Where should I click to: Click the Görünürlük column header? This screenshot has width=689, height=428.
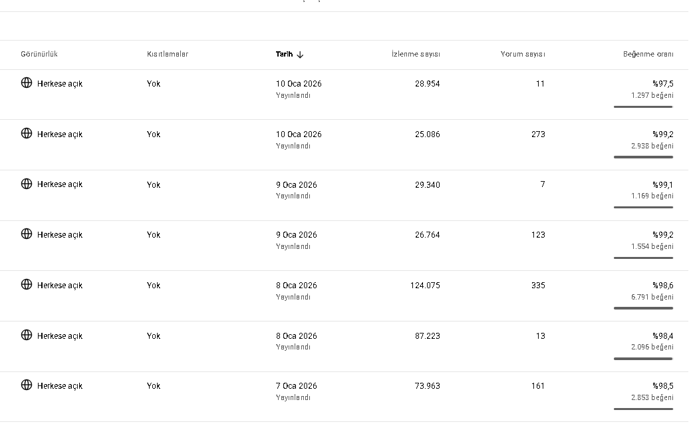coord(39,54)
